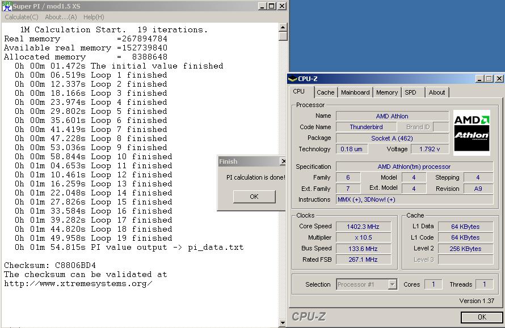Click the Loop 19 finished line
The height and width of the screenshot is (328, 505).
(94, 238)
